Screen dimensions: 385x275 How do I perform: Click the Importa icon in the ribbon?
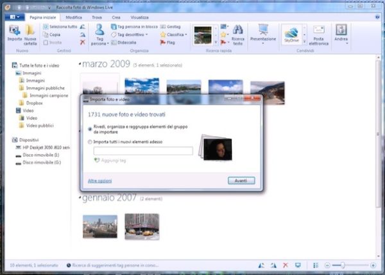pyautogui.click(x=14, y=33)
